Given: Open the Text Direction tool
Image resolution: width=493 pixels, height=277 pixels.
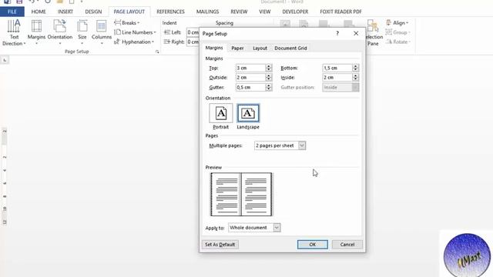Looking at the screenshot, I should 14,32.
